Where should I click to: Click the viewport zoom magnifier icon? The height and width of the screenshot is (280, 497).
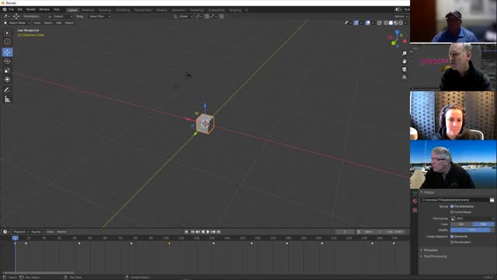404,54
